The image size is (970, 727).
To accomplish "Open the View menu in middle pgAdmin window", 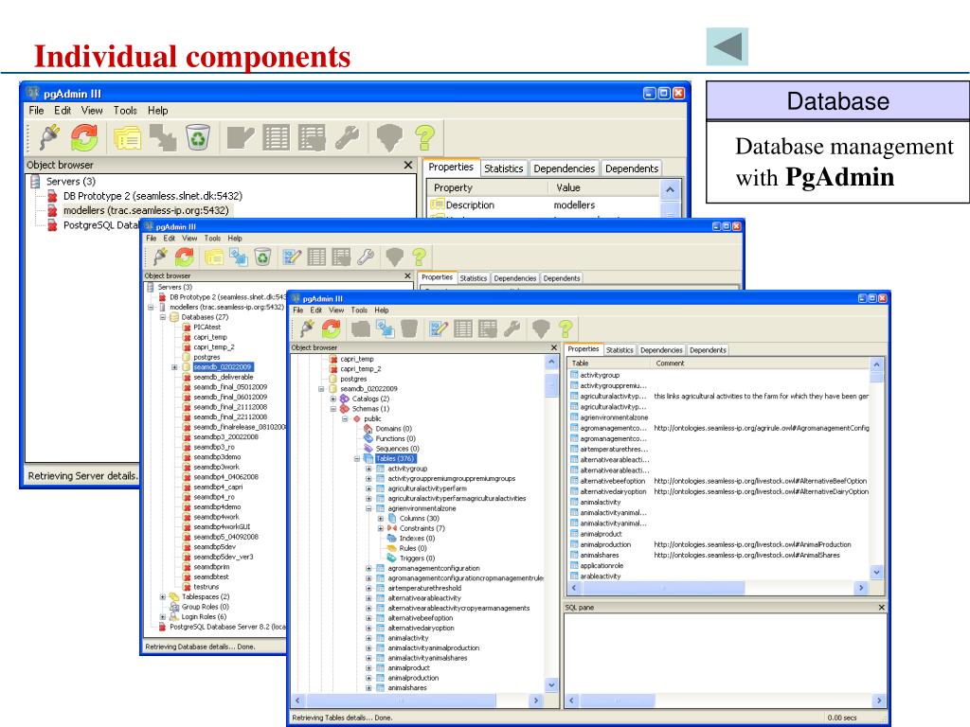I will click(189, 238).
